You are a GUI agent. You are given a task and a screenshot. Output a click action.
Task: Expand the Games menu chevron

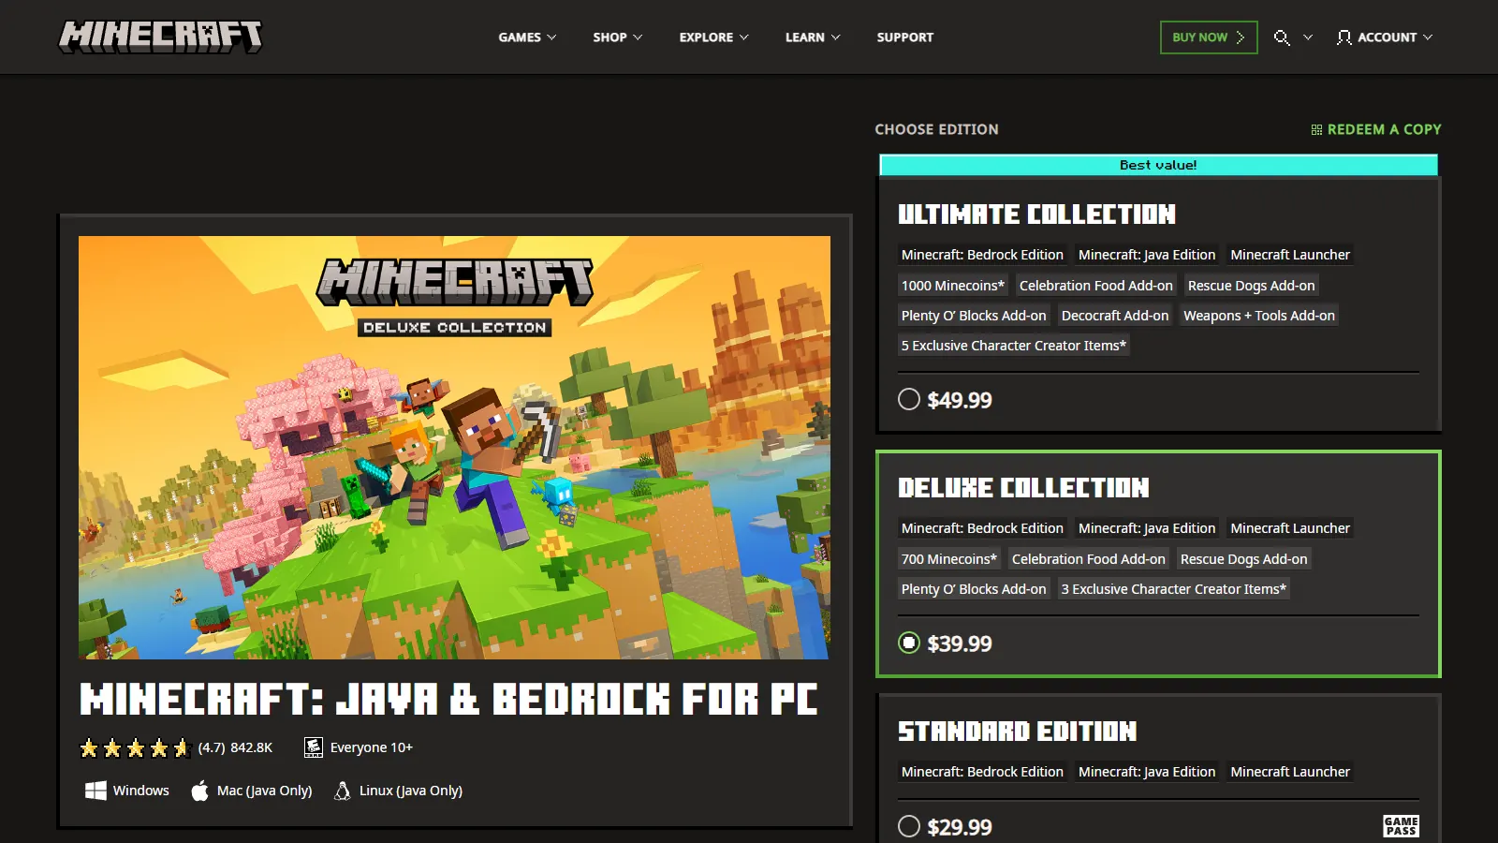click(x=552, y=37)
